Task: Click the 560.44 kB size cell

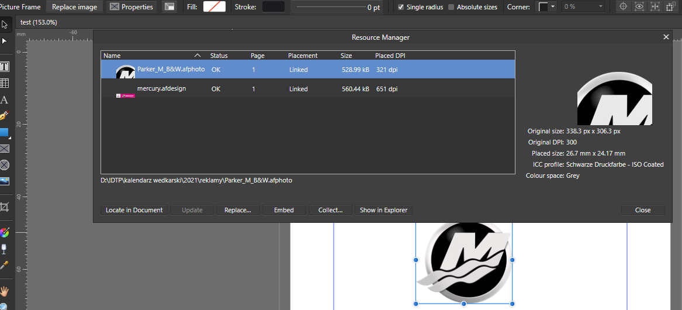Action: click(355, 89)
